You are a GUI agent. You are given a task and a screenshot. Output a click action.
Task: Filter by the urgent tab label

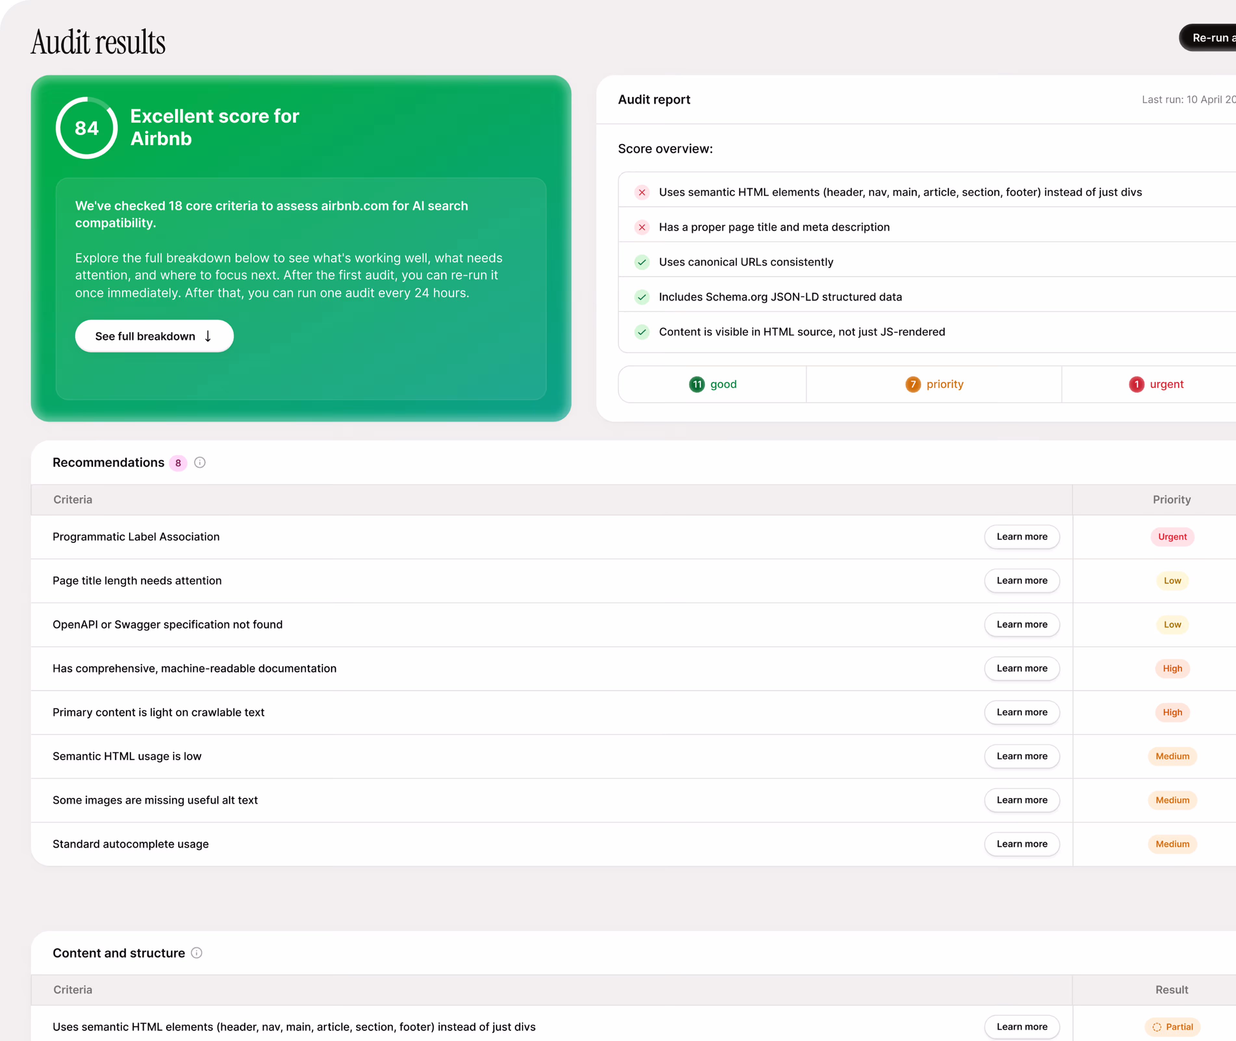point(1167,384)
